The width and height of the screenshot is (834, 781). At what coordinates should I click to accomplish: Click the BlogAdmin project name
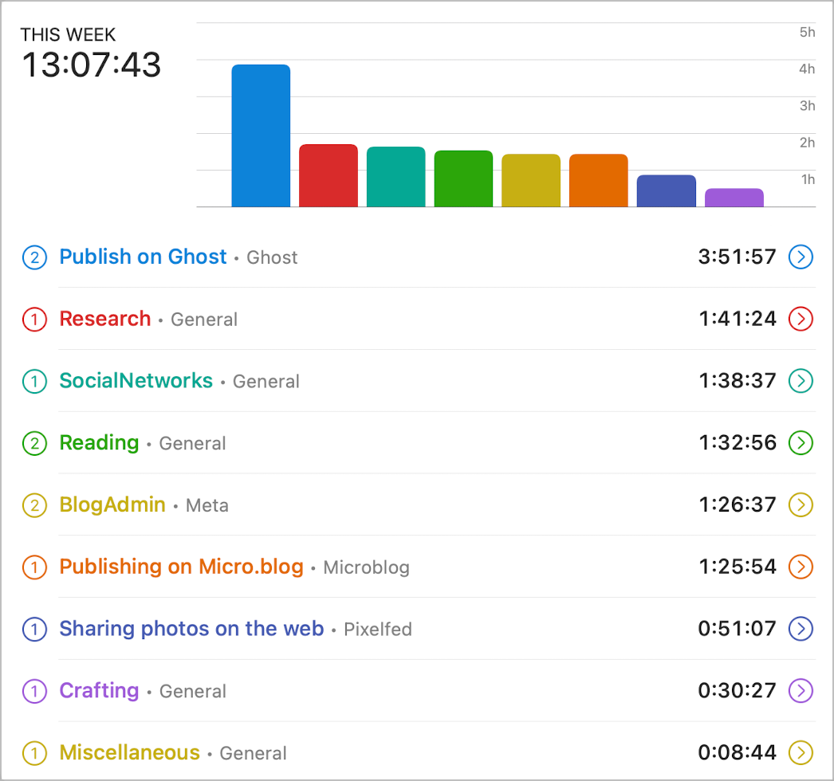[x=112, y=504]
